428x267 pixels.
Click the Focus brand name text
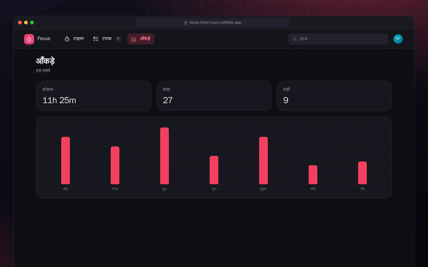click(44, 39)
